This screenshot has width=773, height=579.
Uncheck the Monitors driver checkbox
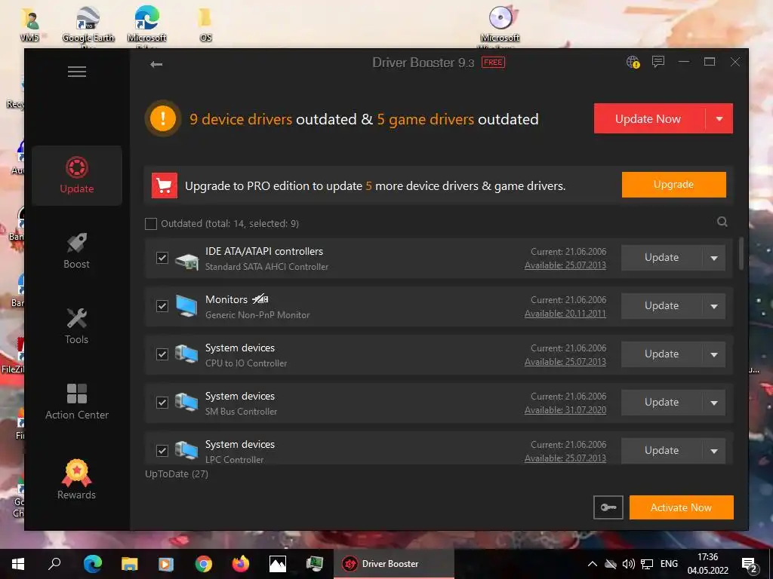[162, 306]
